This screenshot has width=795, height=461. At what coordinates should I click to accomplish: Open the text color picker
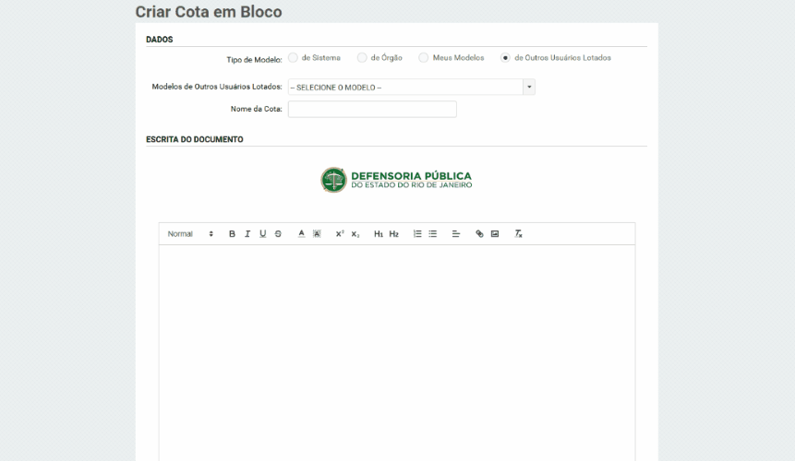302,234
